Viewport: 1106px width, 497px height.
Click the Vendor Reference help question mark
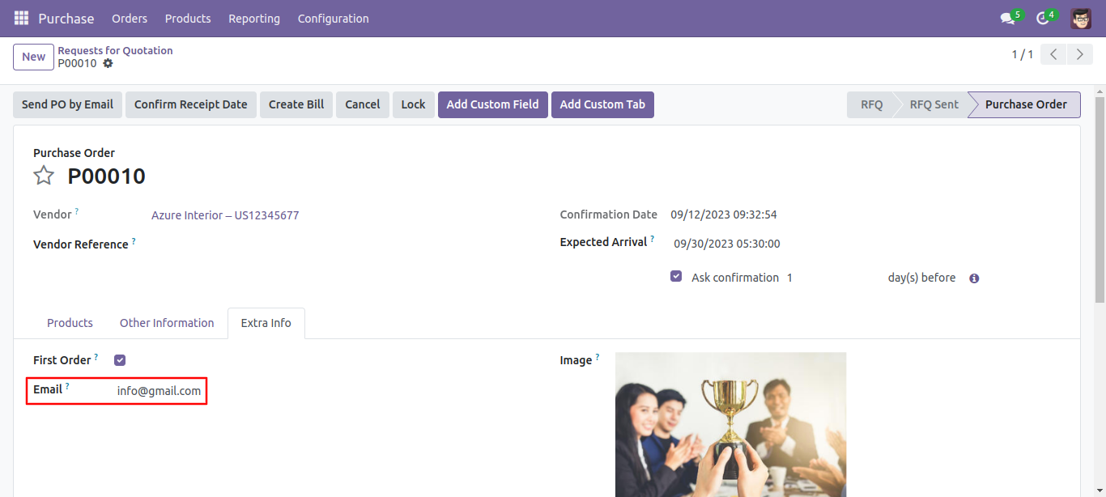pos(134,240)
